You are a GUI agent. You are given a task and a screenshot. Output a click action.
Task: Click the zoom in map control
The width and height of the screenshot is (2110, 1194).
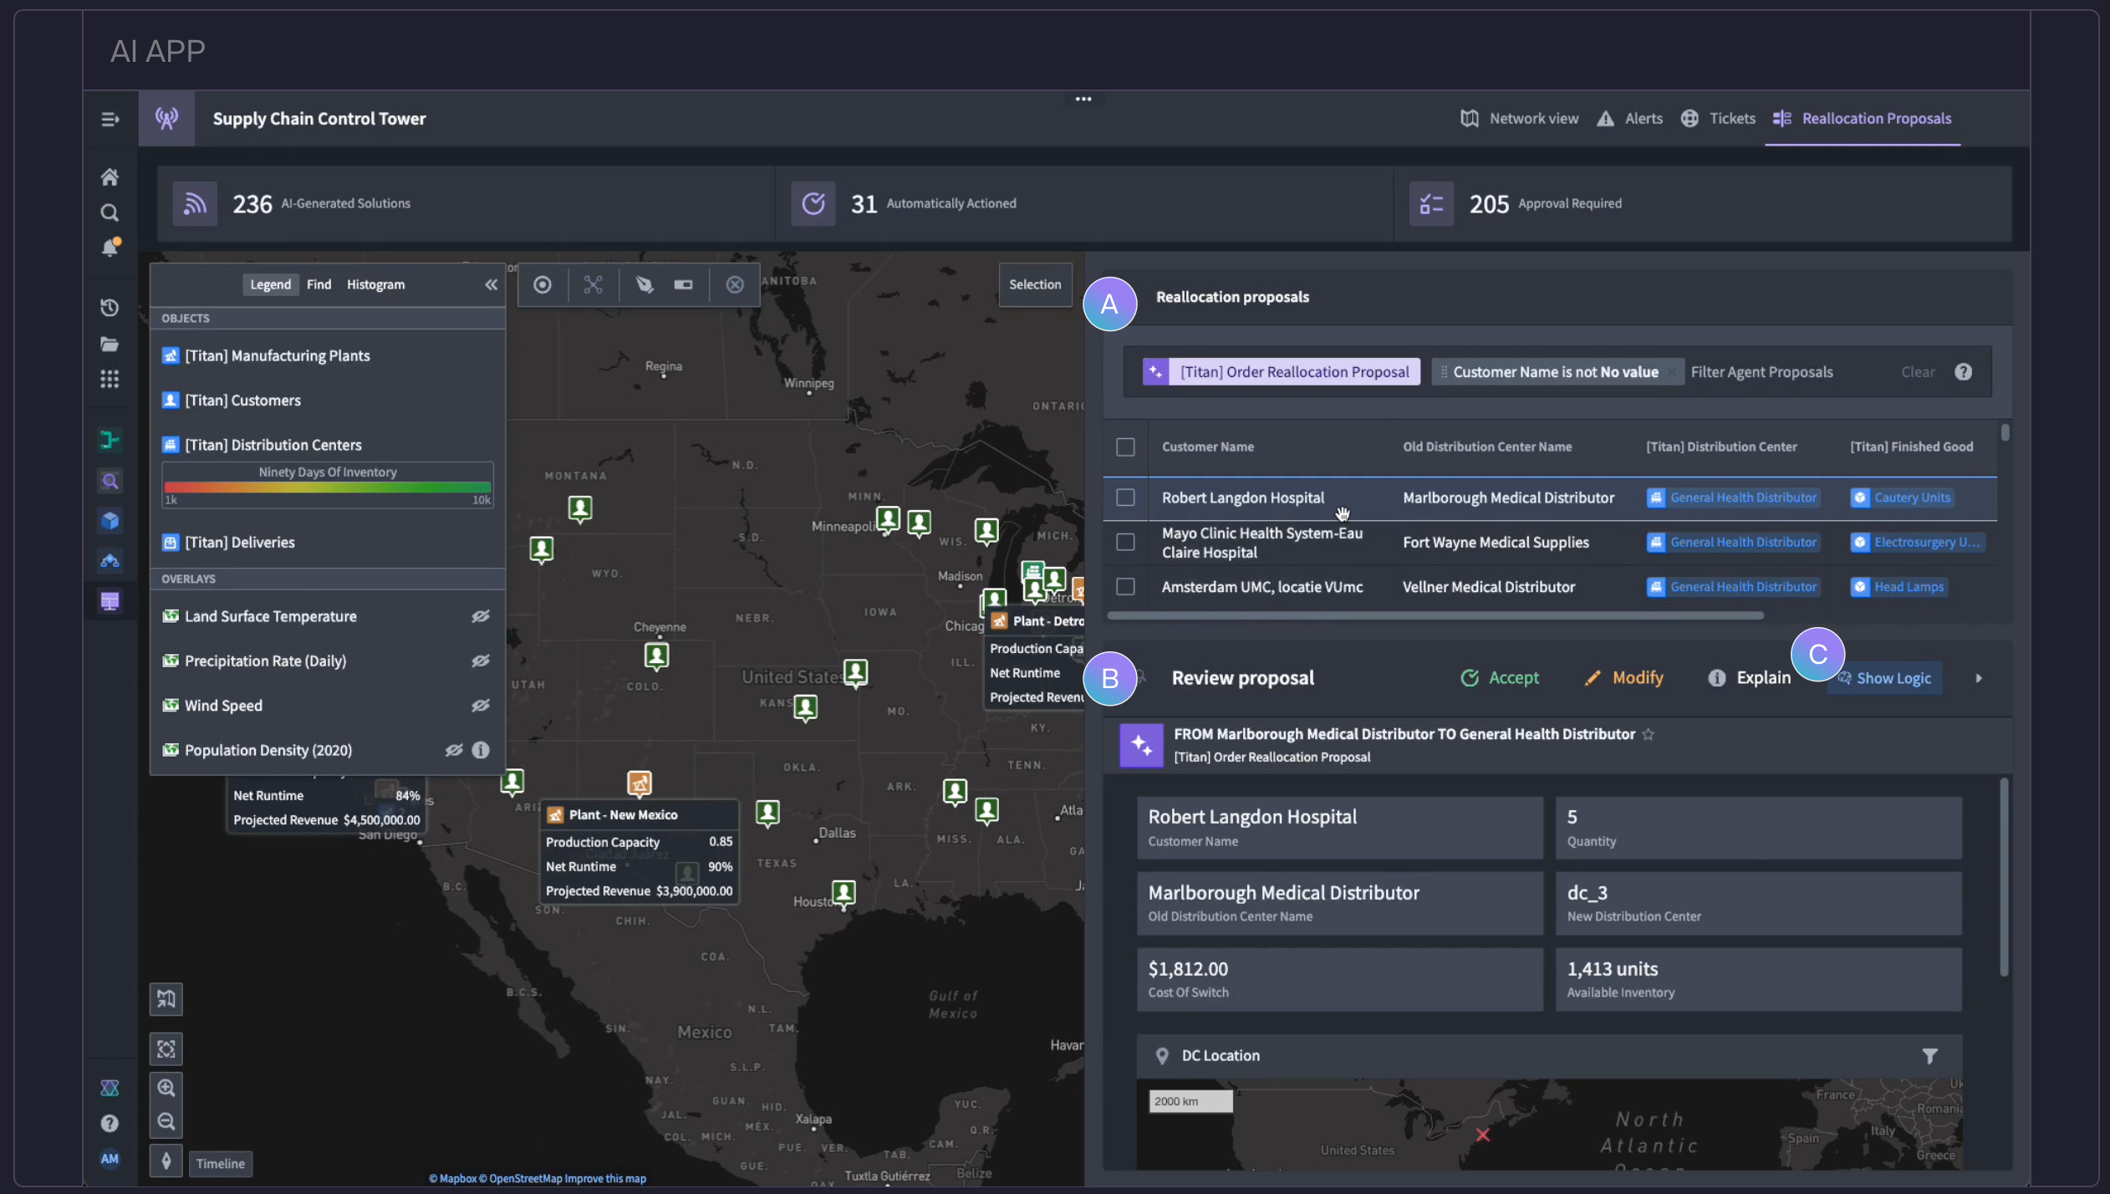pos(166,1088)
